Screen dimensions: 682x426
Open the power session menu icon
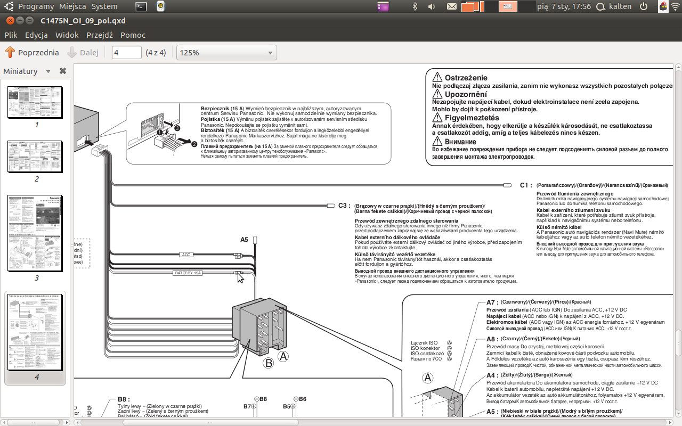click(x=644, y=6)
